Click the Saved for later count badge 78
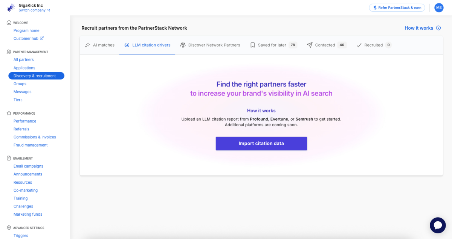Screen dimensions: 452x239 click(x=293, y=45)
